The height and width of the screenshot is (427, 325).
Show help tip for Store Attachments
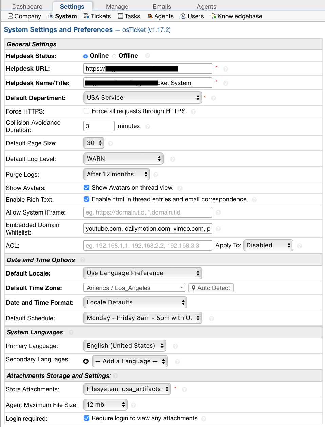point(184,390)
